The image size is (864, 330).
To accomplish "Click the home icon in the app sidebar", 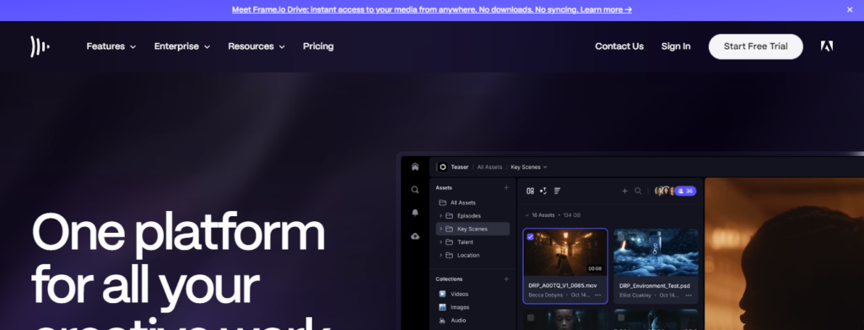I will pos(415,167).
